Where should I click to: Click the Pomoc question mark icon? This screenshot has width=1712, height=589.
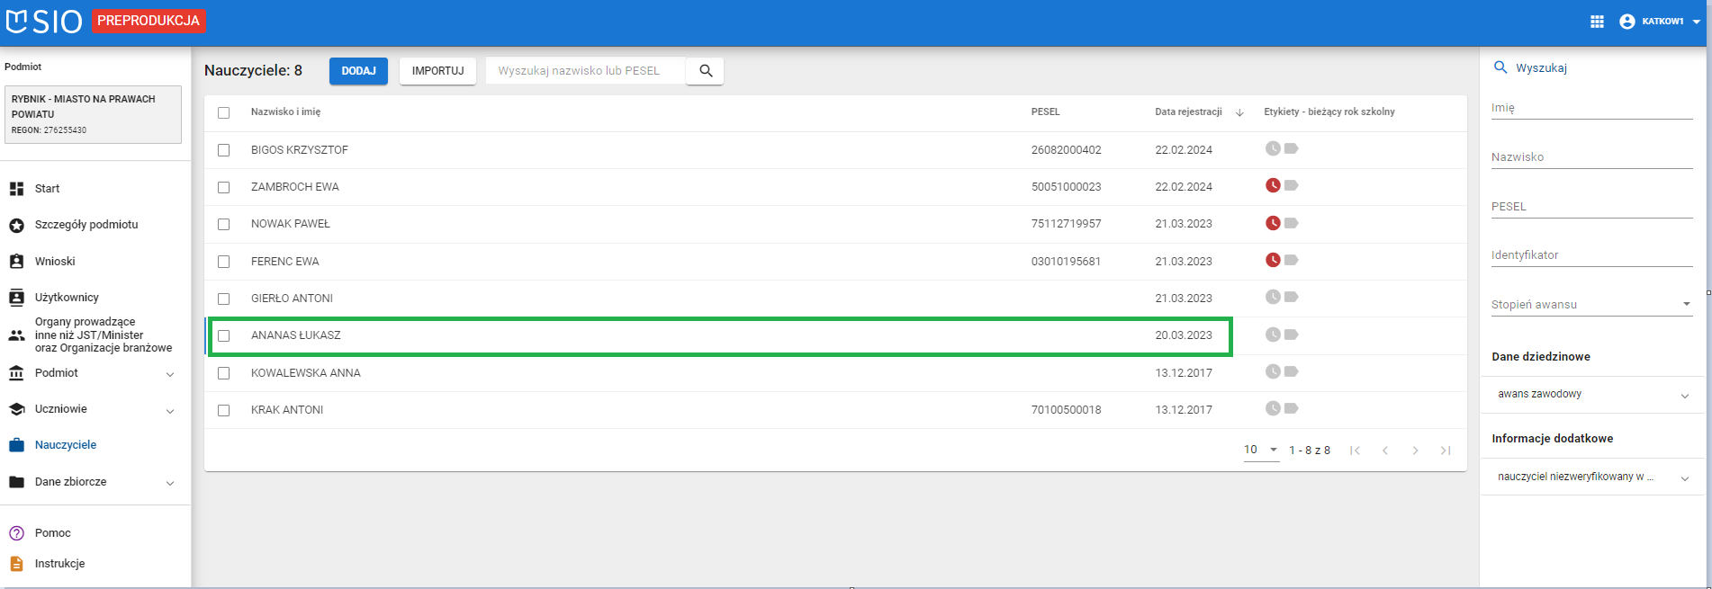coord(16,533)
